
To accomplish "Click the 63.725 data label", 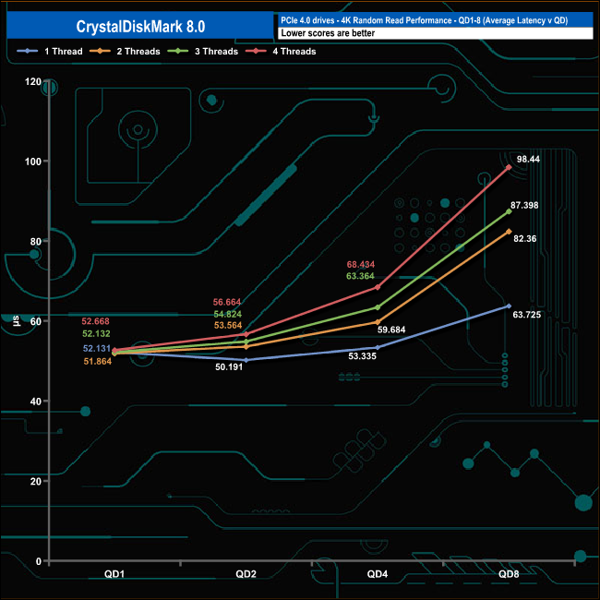I will (x=526, y=315).
